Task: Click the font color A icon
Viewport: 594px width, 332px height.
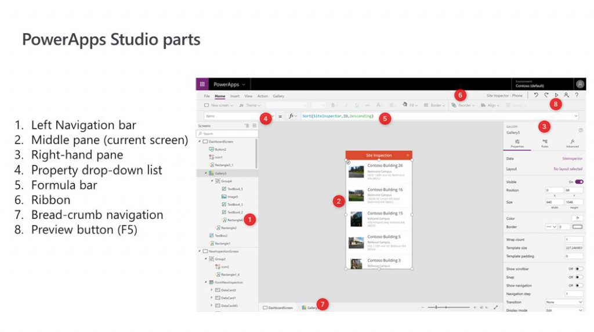Action: 378,105
